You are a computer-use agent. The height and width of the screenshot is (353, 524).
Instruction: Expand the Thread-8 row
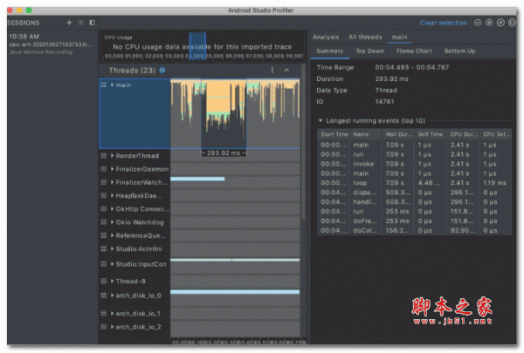coord(113,282)
